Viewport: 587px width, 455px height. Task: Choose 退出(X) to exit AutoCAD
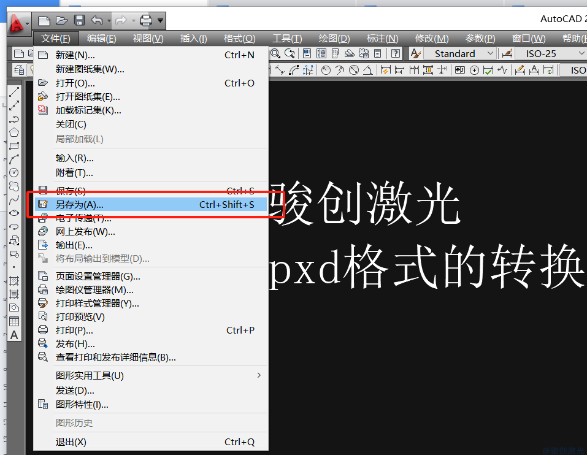click(x=151, y=442)
